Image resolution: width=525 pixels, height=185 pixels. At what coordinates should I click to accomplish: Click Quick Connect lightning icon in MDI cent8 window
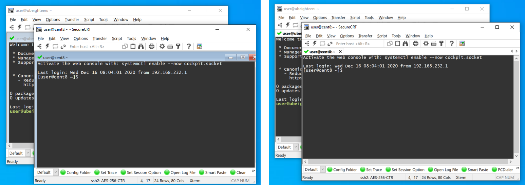[x=48, y=47]
